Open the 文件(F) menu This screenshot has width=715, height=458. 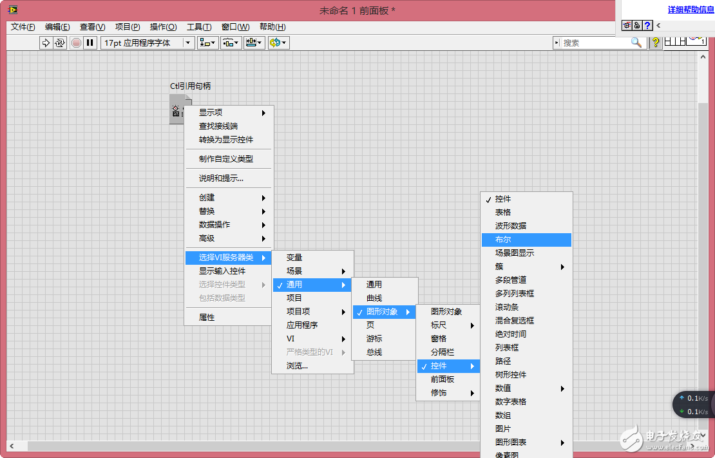point(23,27)
